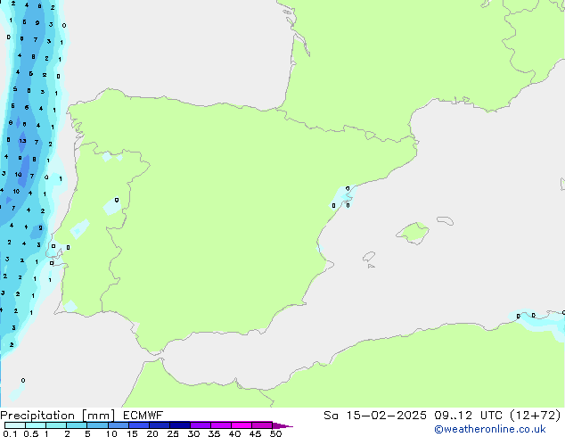The height and width of the screenshot is (437, 565).
Task: Click the "15" legend scale label
Action: click(132, 433)
